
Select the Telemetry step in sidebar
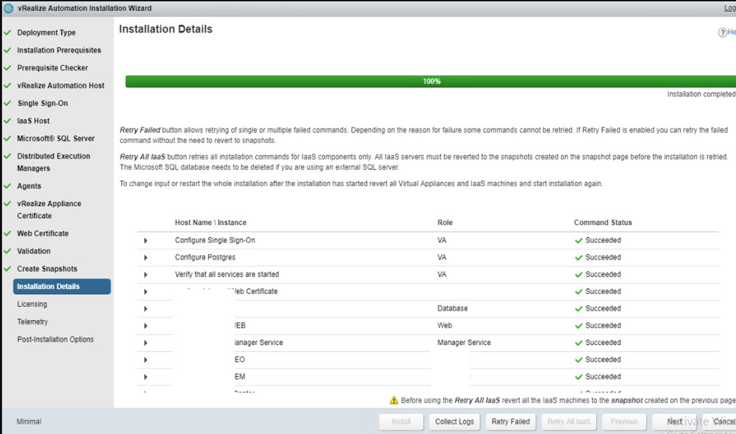tap(32, 322)
